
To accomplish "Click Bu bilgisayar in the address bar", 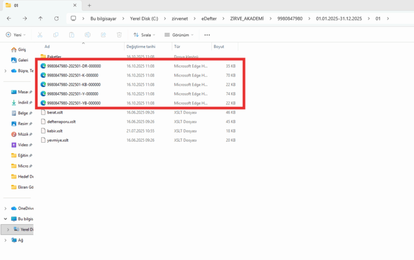I will pyautogui.click(x=103, y=19).
